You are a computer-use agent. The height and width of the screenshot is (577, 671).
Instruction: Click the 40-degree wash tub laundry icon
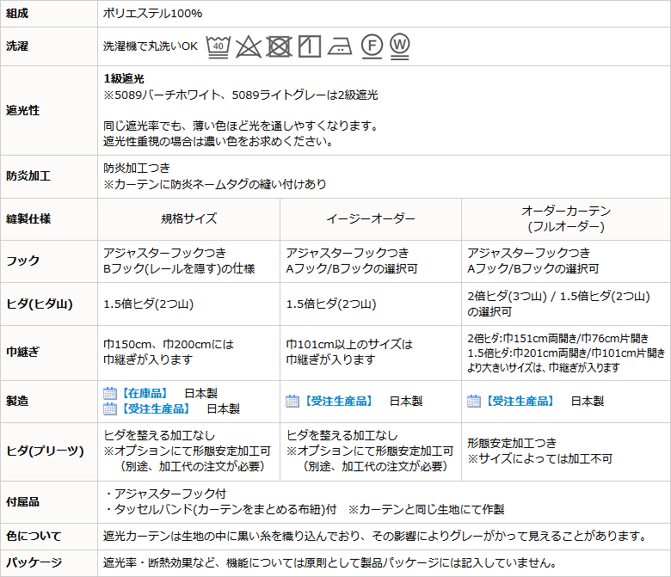point(219,46)
